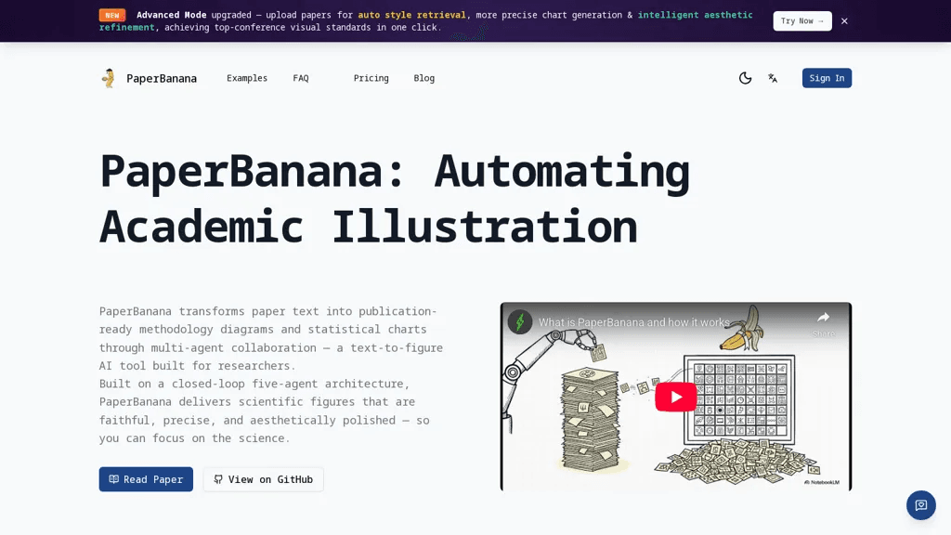This screenshot has width=951, height=535.
Task: Open the feedback chat bubble button
Action: [x=920, y=504]
